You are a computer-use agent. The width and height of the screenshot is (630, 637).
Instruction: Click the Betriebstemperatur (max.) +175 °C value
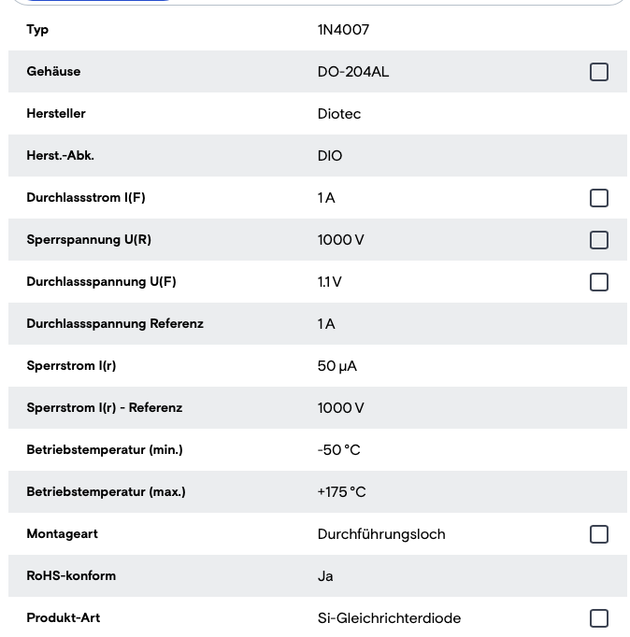341,492
